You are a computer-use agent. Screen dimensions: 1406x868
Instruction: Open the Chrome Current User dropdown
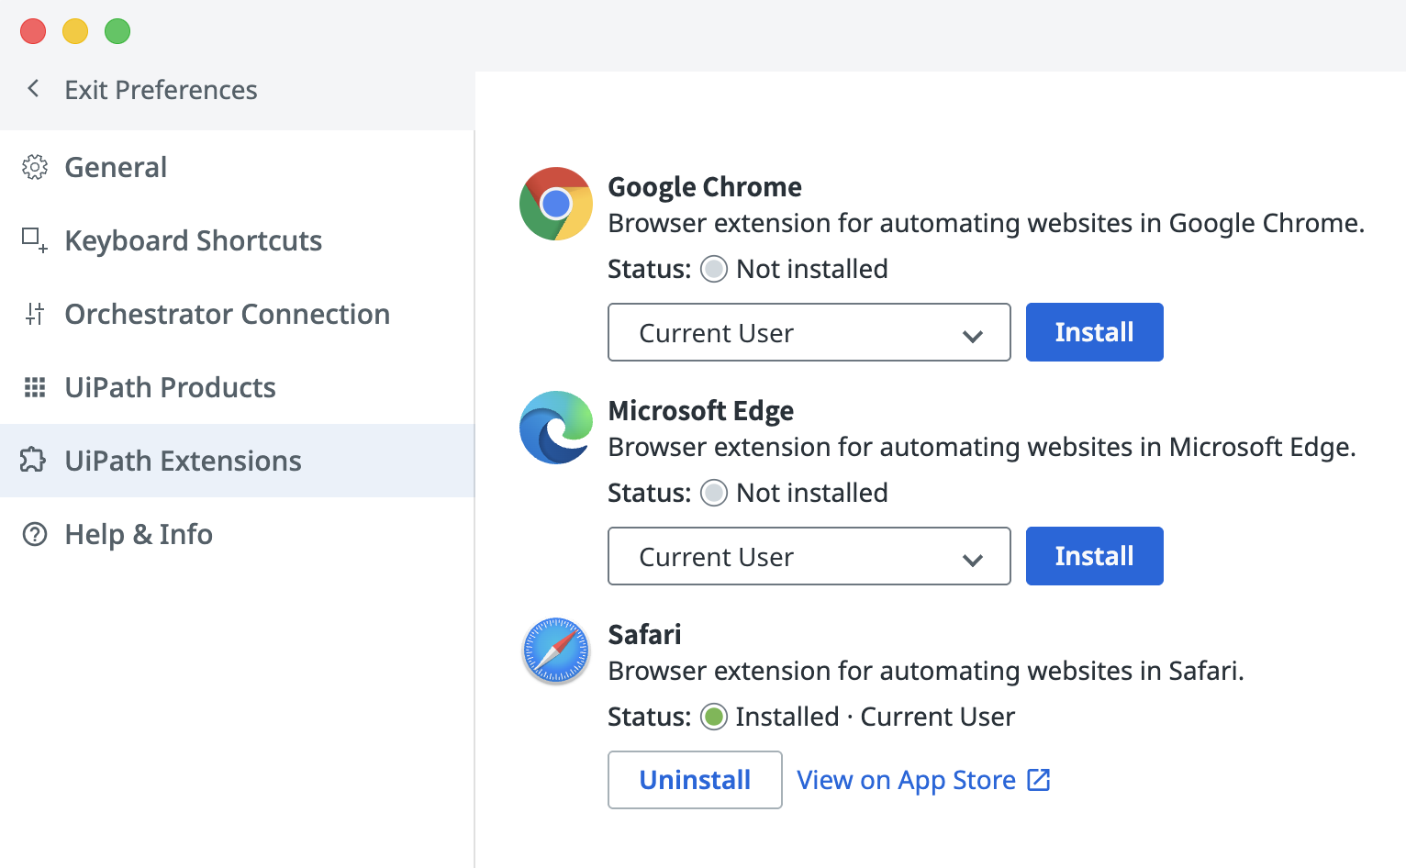click(809, 332)
